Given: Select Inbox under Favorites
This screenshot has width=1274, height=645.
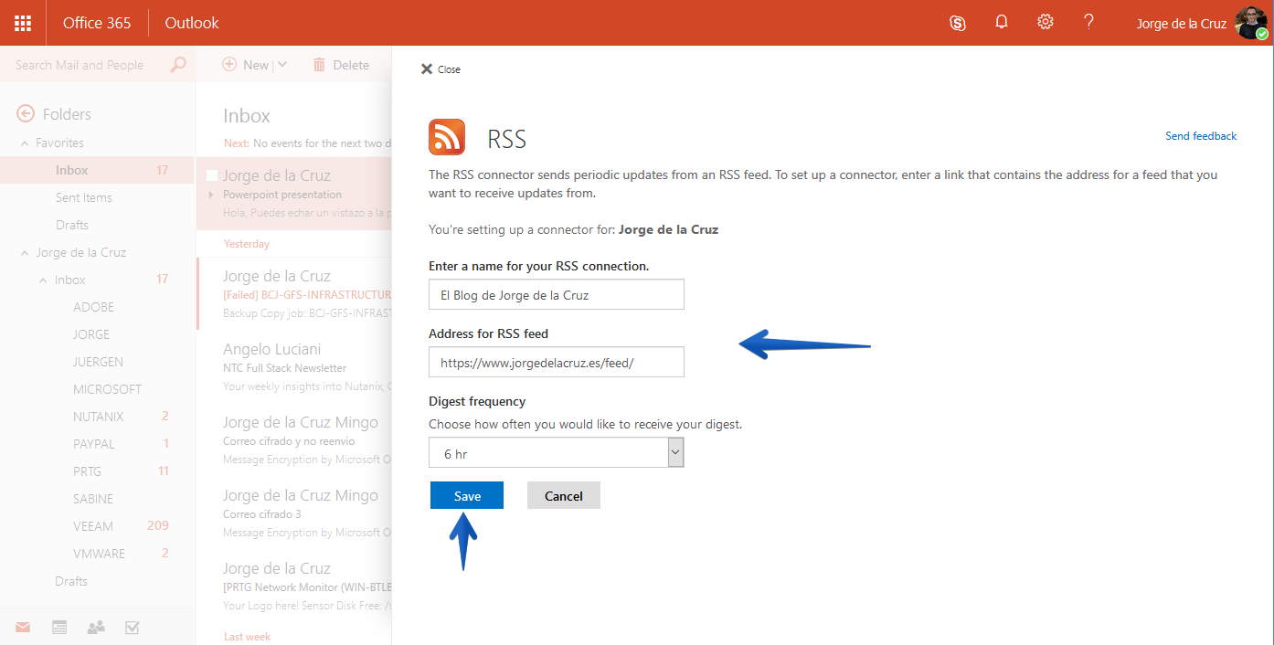Looking at the screenshot, I should click(x=98, y=170).
